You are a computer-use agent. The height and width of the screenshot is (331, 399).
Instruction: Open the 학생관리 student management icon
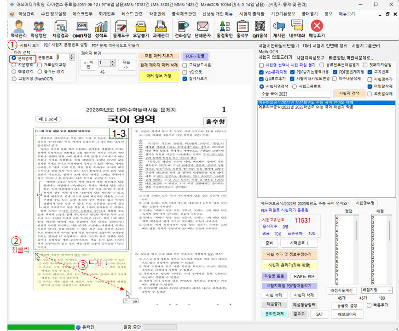18,29
